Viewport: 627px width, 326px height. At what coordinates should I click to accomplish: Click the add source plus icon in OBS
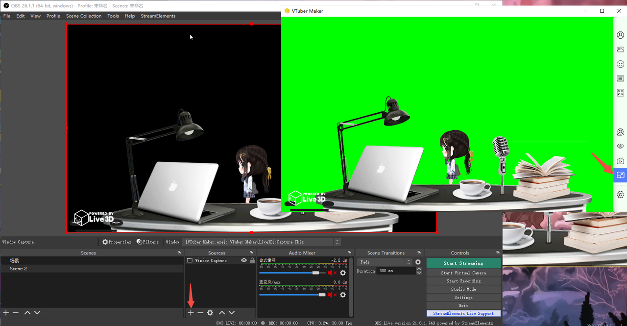[191, 312]
